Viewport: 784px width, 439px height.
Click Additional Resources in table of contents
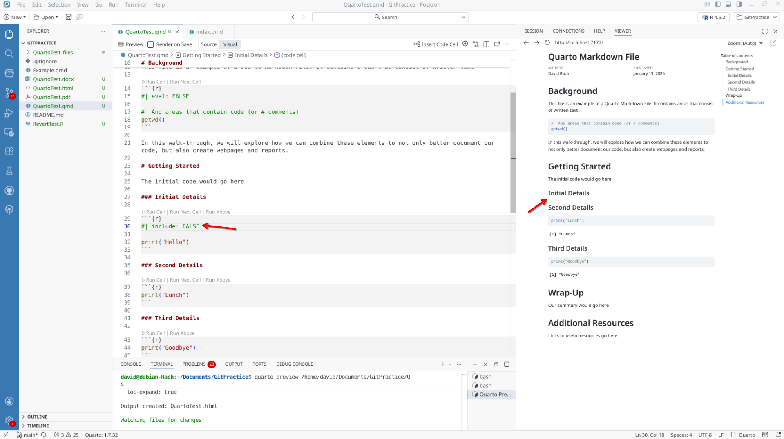point(744,102)
